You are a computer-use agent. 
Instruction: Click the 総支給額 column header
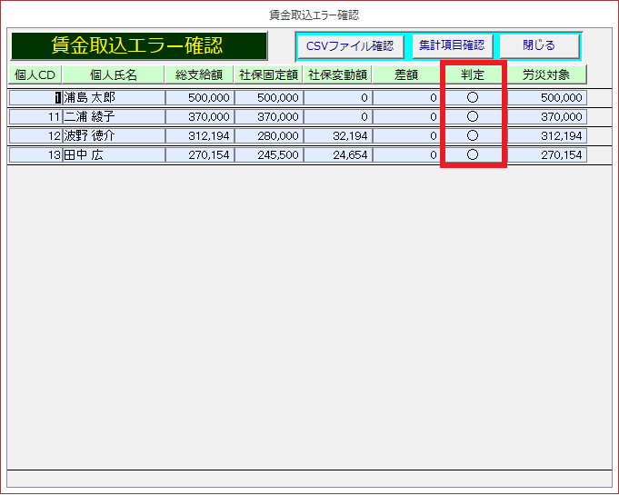click(199, 74)
